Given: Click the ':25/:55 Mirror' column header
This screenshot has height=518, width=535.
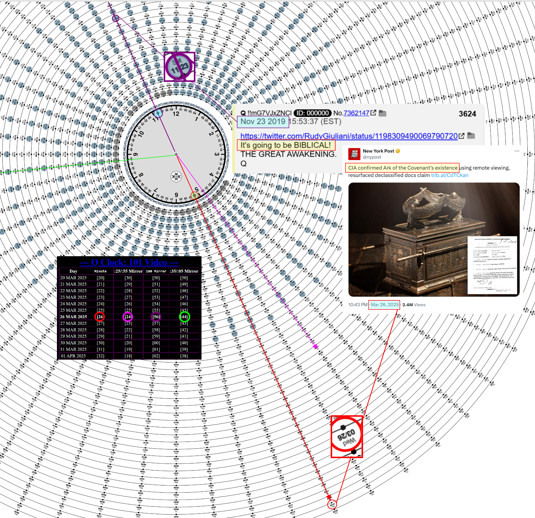Looking at the screenshot, I should [x=128, y=271].
